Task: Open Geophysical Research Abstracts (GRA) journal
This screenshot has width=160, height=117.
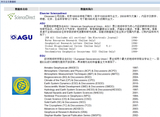Action: click(x=66, y=112)
